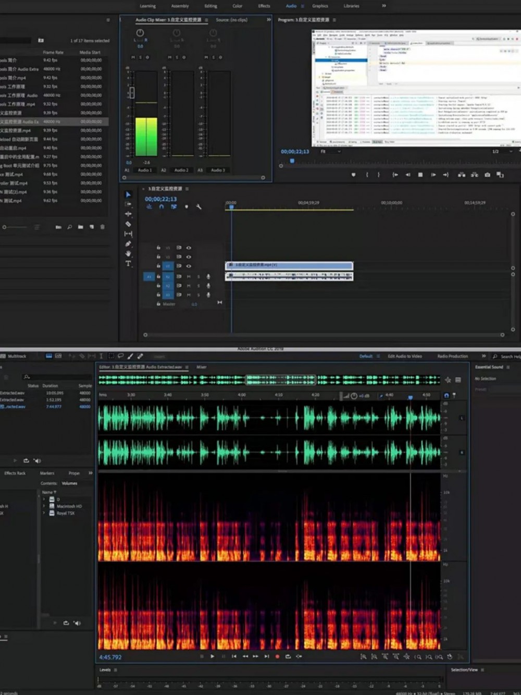Open timeline display settings wrench
The width and height of the screenshot is (521, 695).
pyautogui.click(x=199, y=207)
